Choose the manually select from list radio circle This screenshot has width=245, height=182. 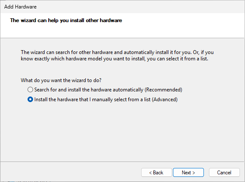pos(30,100)
